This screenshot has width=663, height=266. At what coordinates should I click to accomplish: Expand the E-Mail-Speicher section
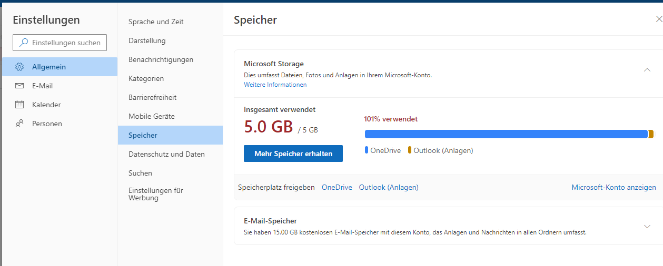[647, 227]
